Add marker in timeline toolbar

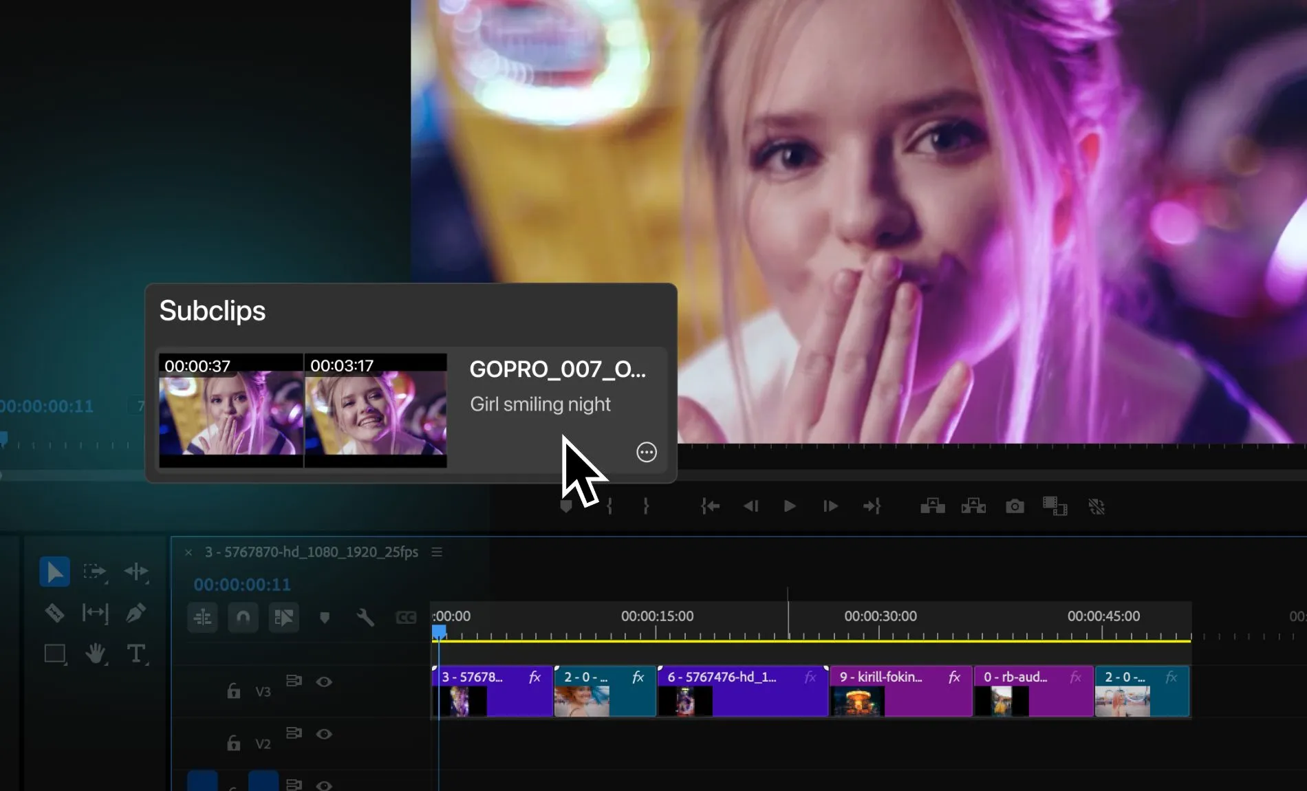click(x=325, y=618)
